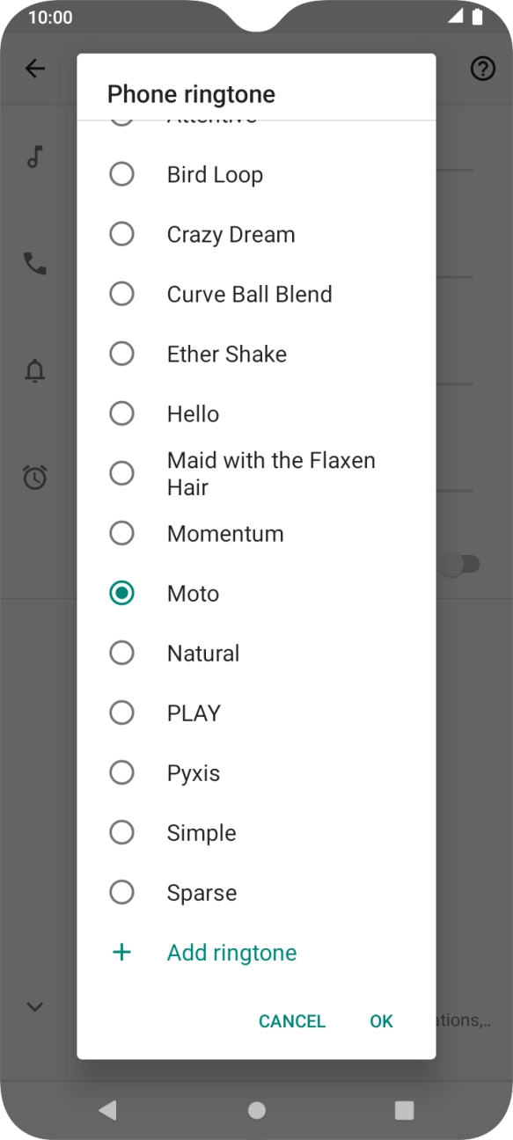Open the help question mark icon

pos(483,68)
